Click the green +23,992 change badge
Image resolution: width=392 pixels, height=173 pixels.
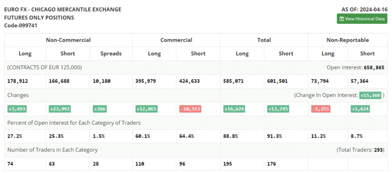[60, 109]
